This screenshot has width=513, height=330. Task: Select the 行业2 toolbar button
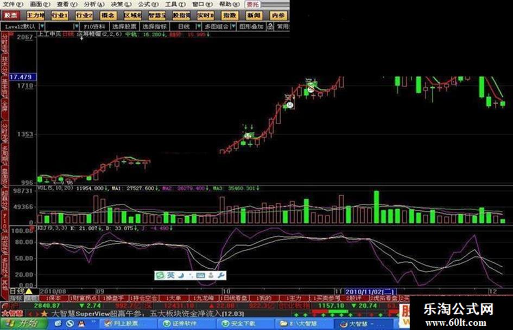point(84,15)
